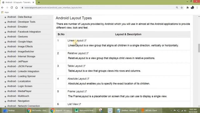Open Android - Data Backup in sidebar
This screenshot has height=113, width=200.
tap(19, 17)
